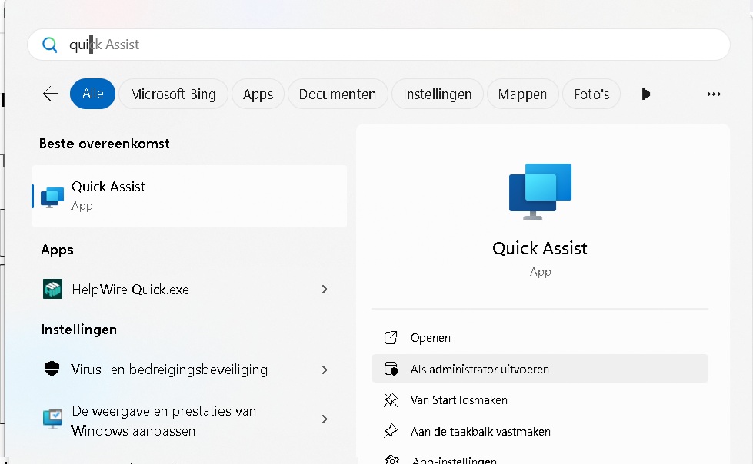The width and height of the screenshot is (753, 464).
Task: Open HelpWire Quick.exe result
Action: click(189, 290)
